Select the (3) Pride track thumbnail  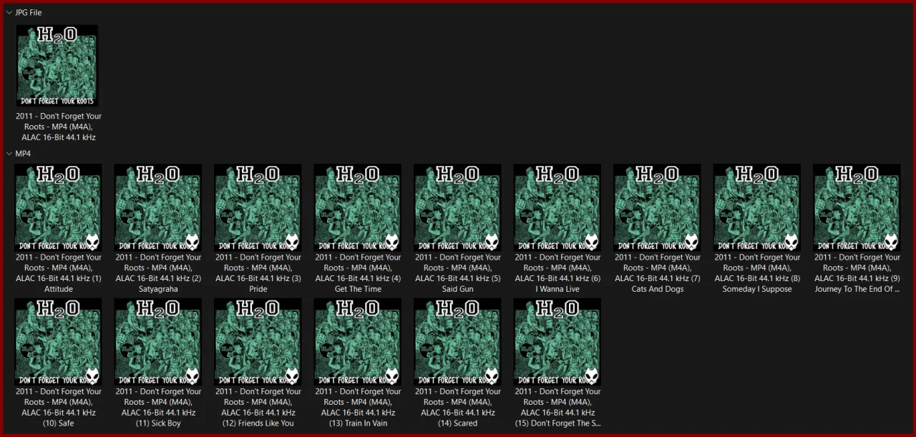coord(258,207)
